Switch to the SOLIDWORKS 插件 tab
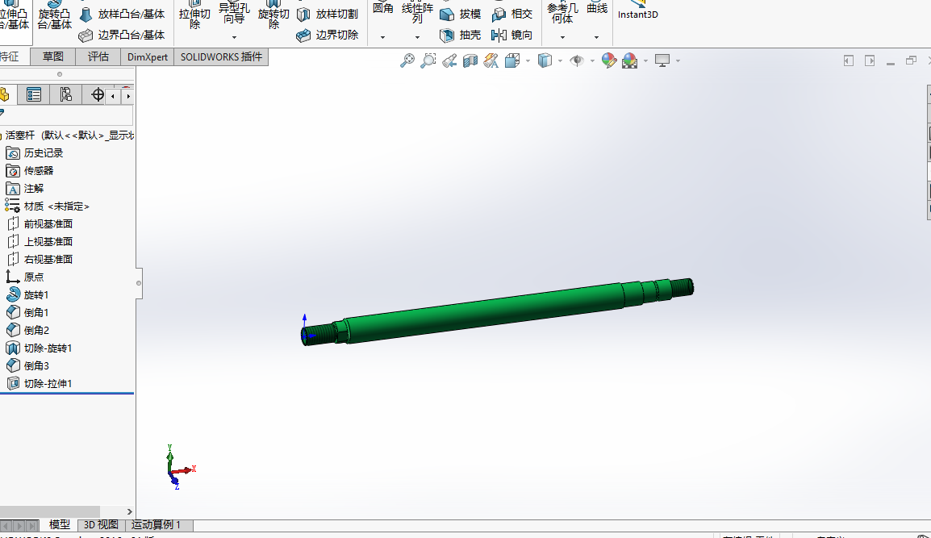This screenshot has width=931, height=538. click(221, 57)
